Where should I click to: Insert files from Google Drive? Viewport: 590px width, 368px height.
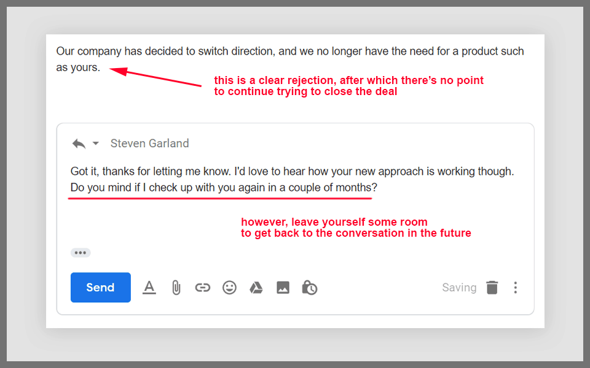[256, 288]
